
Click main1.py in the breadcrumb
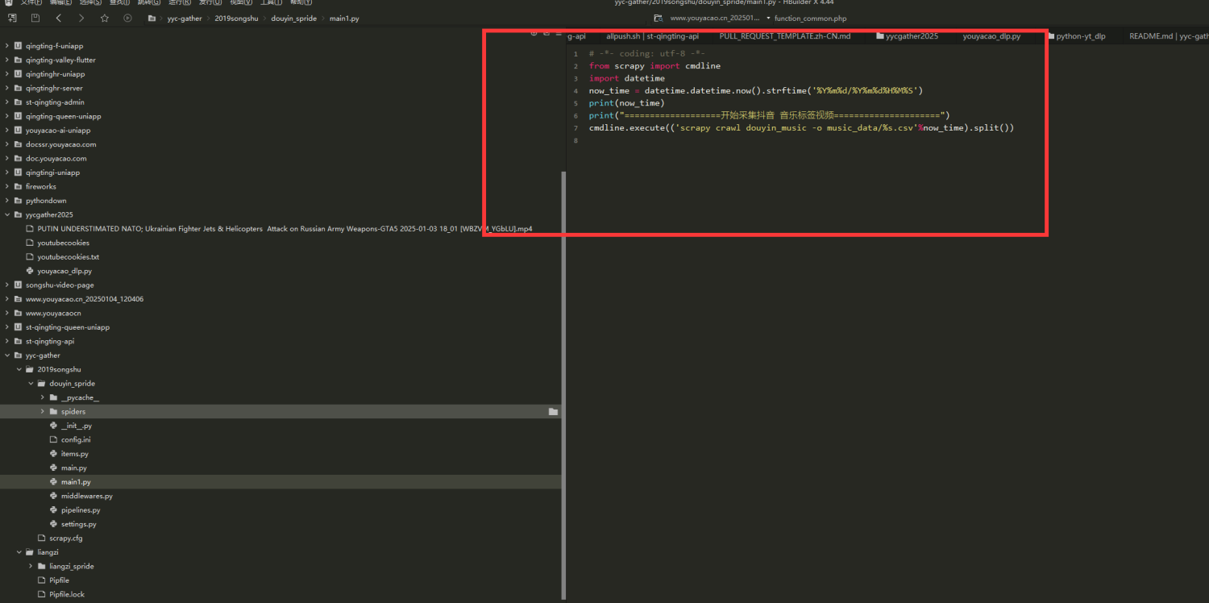(344, 18)
